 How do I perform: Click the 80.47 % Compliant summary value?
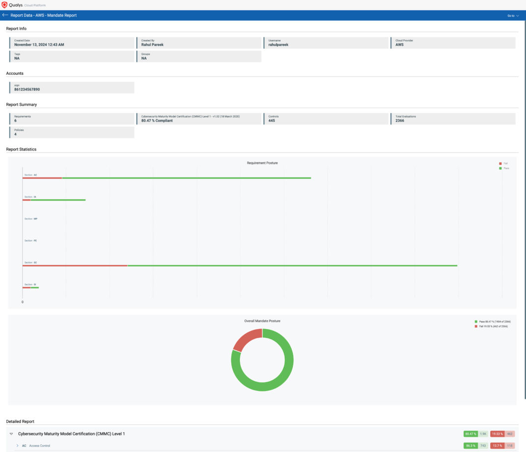point(157,121)
